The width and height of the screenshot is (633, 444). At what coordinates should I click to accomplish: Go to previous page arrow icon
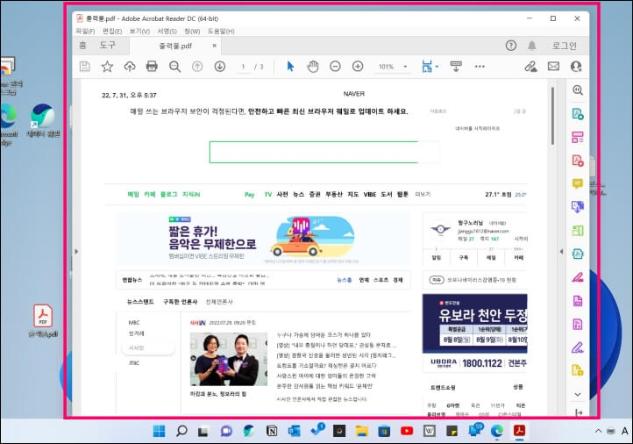tap(197, 67)
